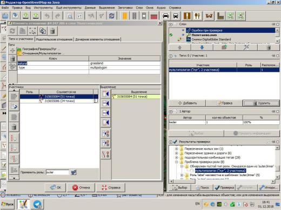
Task: Toggle visibility of Ошибки при проверке layer
Action: tap(183, 30)
